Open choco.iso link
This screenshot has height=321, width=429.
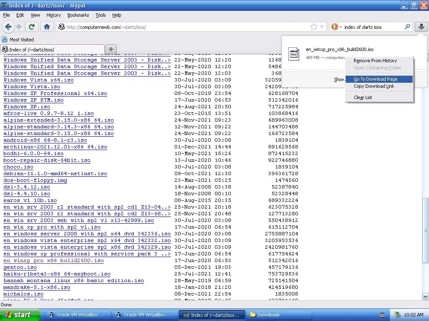[x=18, y=167]
